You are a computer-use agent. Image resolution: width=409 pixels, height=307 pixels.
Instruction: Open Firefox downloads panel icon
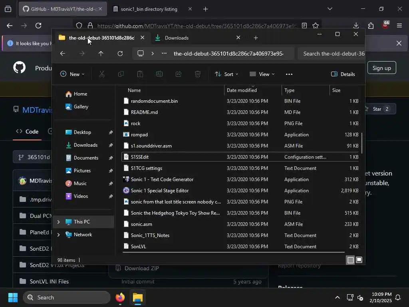coord(356,26)
